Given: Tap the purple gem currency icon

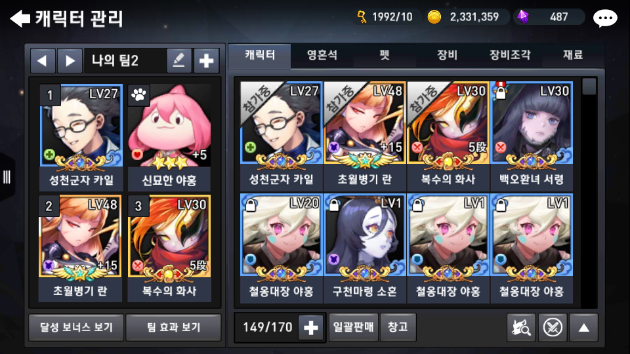Looking at the screenshot, I should click(x=523, y=17).
